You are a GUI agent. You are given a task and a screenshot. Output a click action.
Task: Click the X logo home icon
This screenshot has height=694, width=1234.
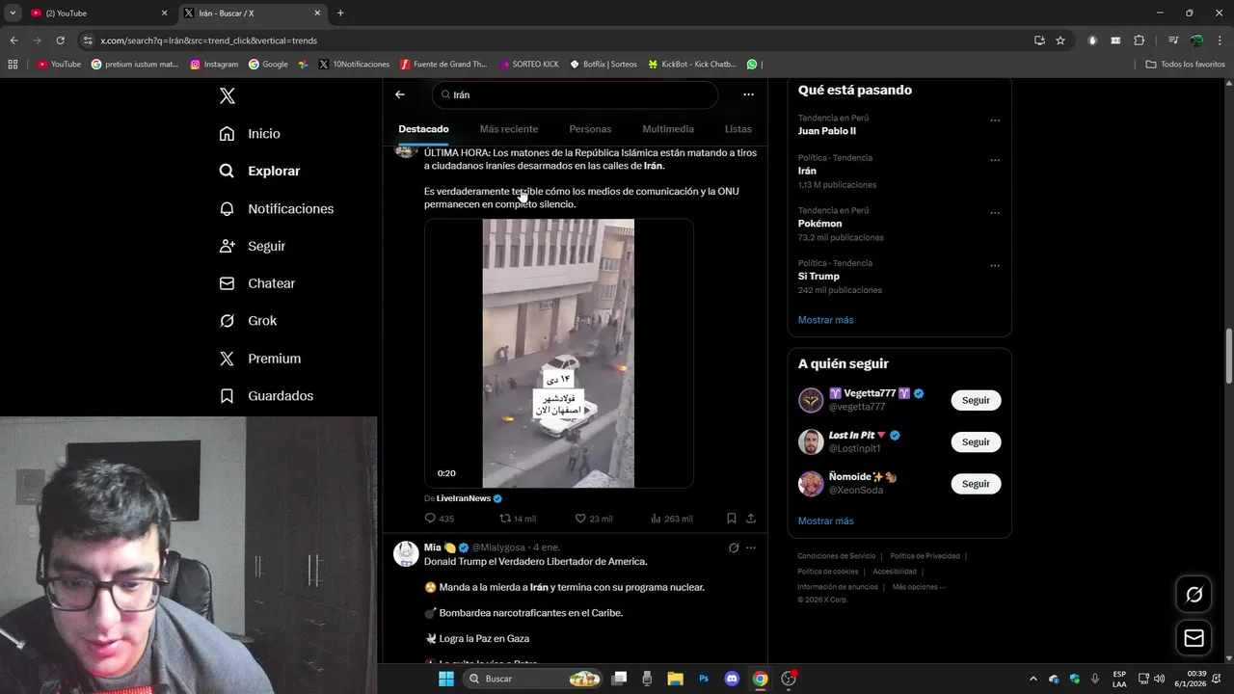click(x=227, y=96)
